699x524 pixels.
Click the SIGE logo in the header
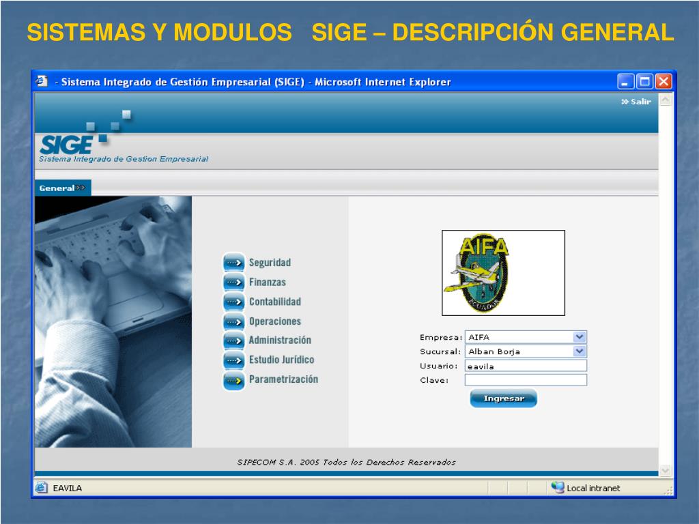[x=67, y=145]
